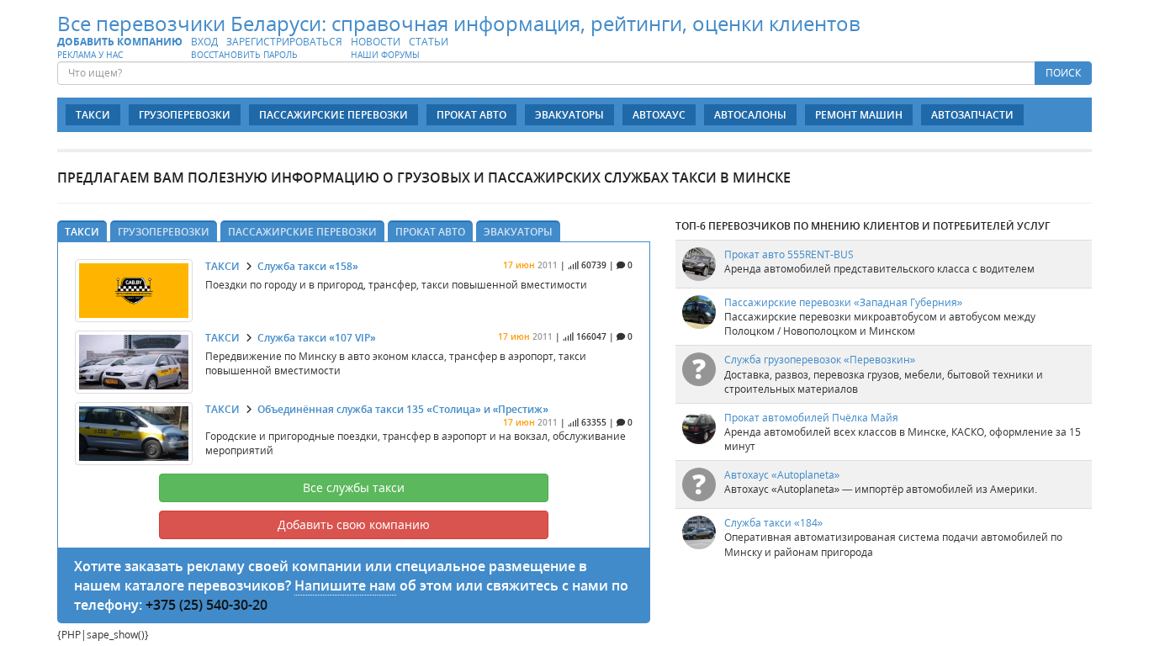Open Автозапчасти in the navigation bar
Viewport: 1149px width, 646px height.
(972, 115)
